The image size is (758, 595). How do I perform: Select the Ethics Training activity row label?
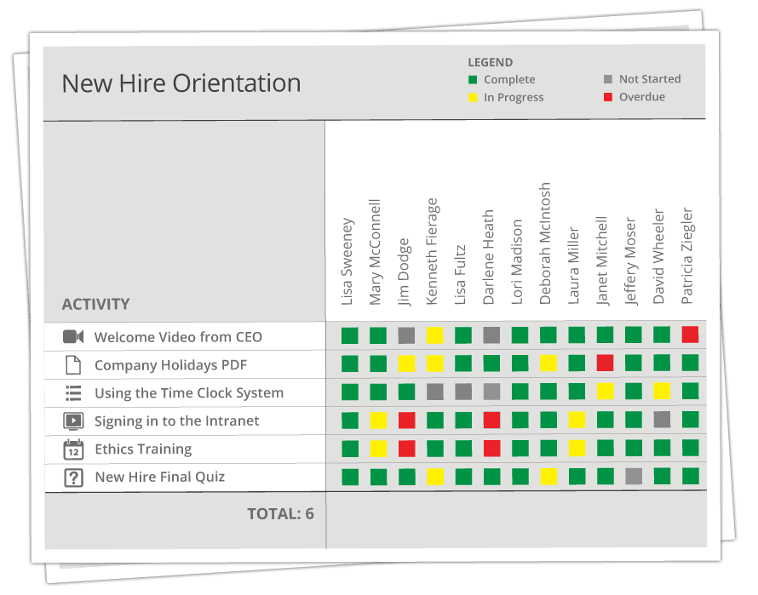(x=143, y=449)
